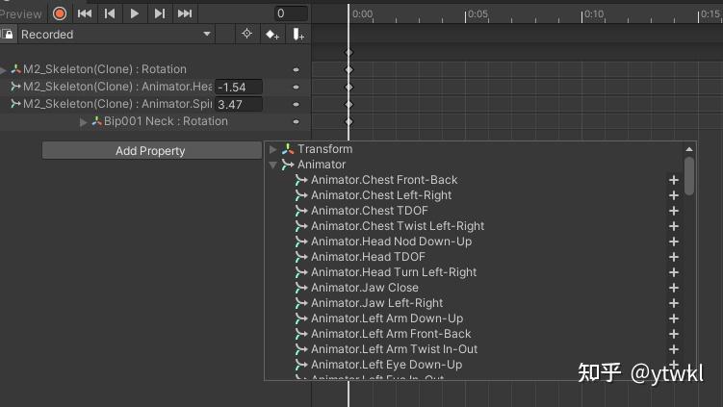Select Animator.Left Eye Down-Up text

pyautogui.click(x=386, y=364)
